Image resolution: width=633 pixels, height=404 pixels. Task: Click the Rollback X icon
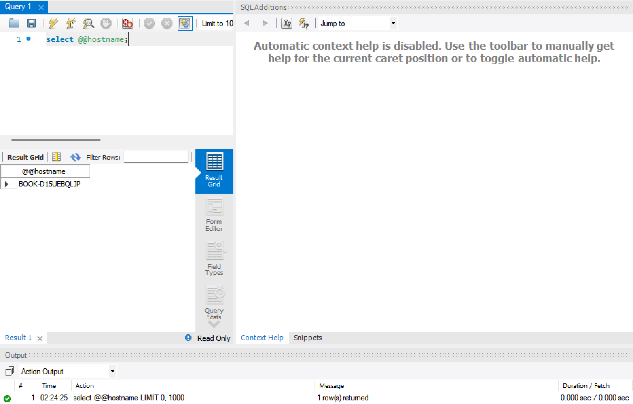[167, 23]
